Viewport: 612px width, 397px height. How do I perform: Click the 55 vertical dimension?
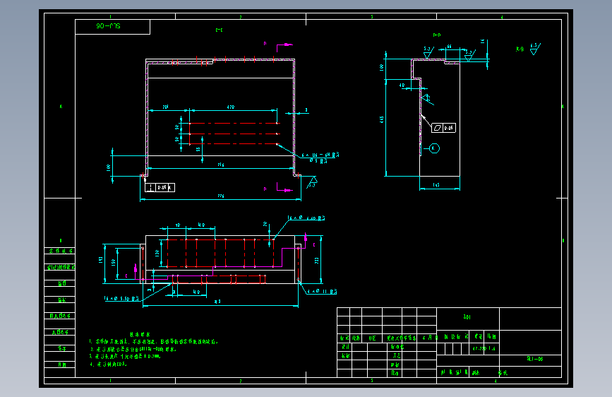[x=198, y=149]
